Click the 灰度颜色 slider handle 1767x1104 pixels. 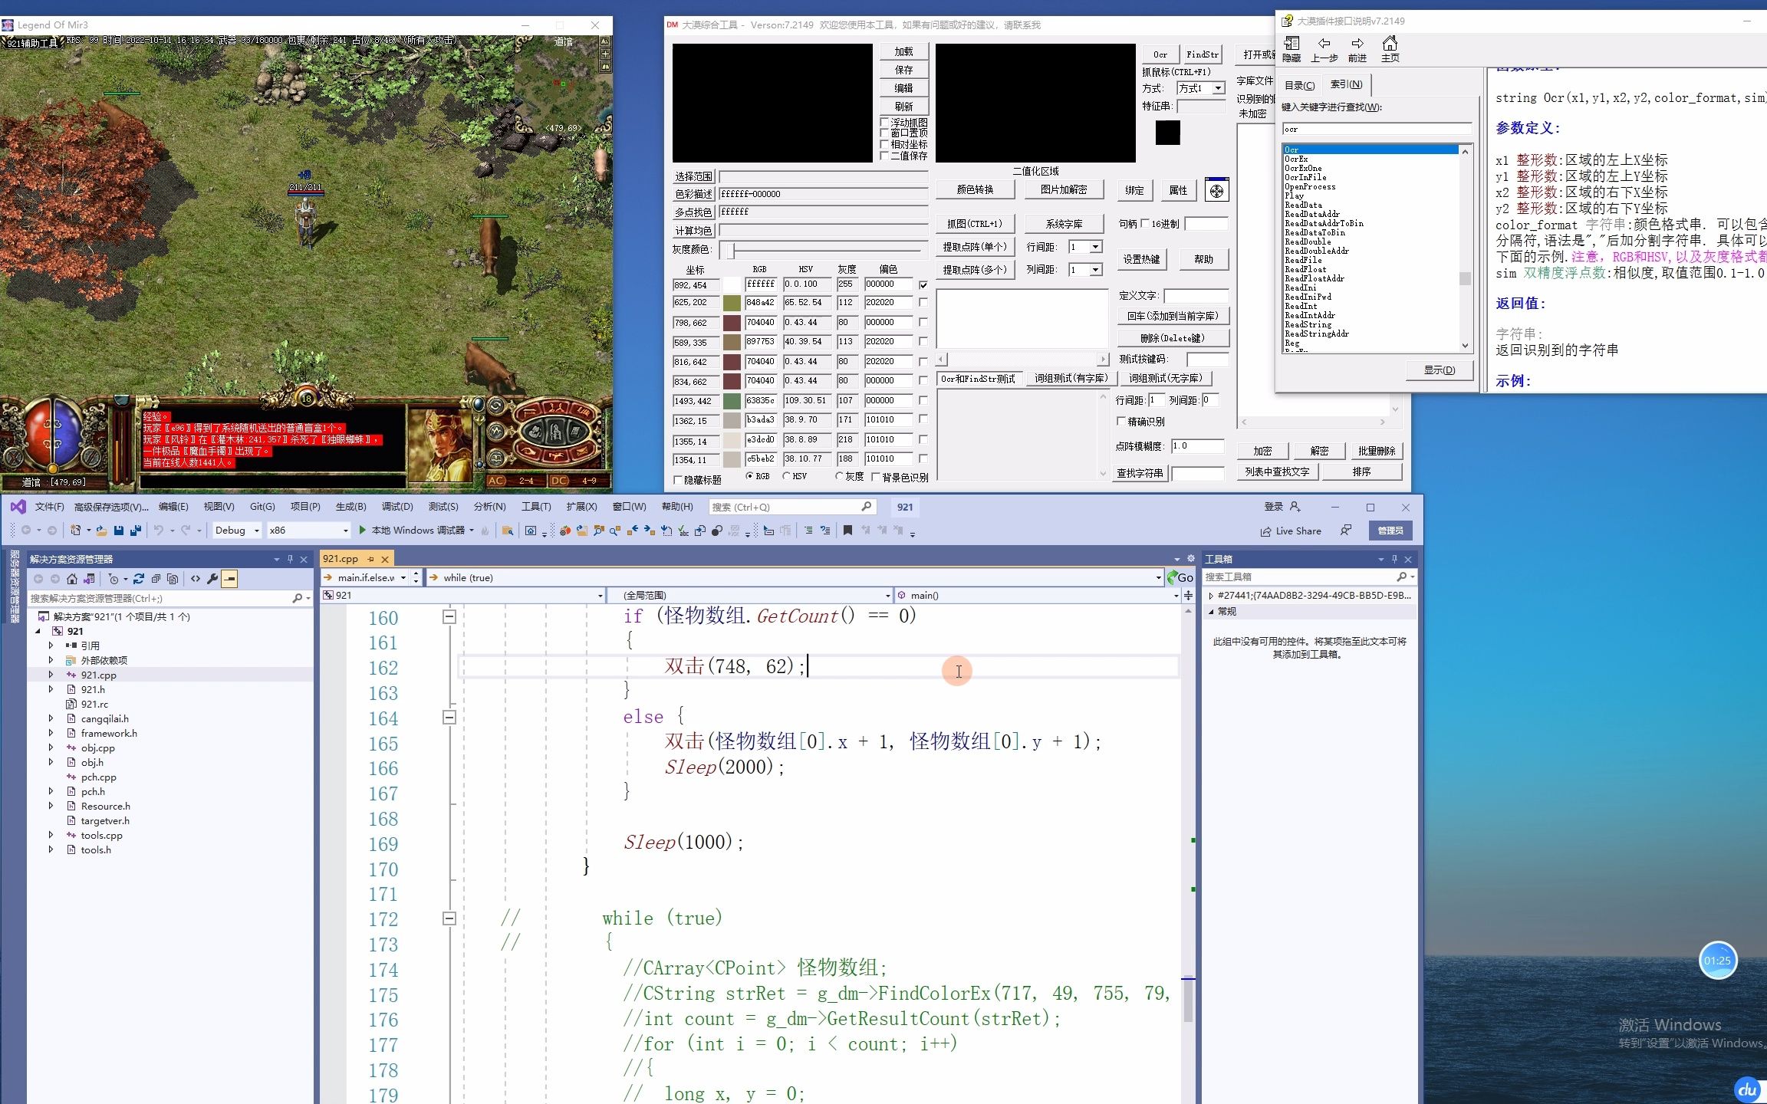point(732,251)
